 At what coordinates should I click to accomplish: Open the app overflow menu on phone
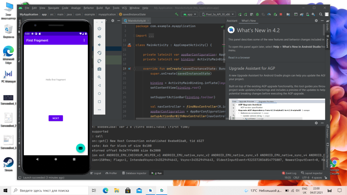pyautogui.click(x=84, y=40)
